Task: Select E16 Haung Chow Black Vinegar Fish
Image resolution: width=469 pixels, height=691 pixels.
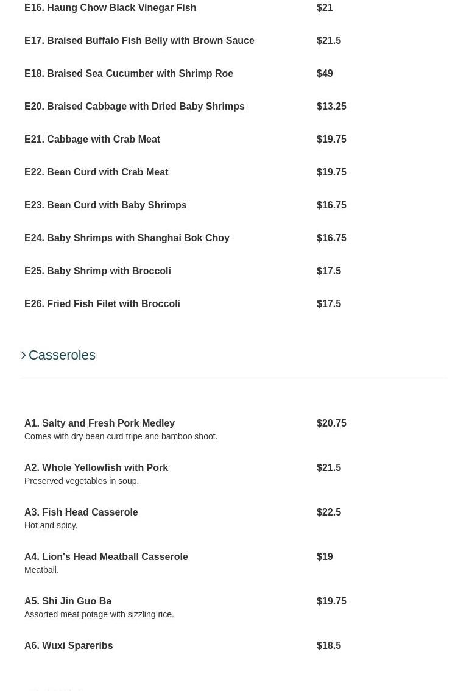Action: pos(110,8)
